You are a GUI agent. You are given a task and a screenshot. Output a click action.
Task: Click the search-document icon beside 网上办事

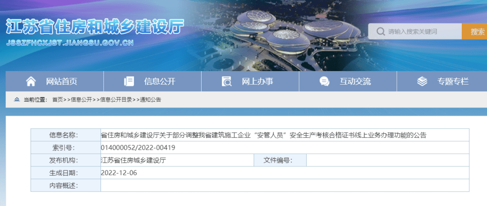click(x=226, y=81)
